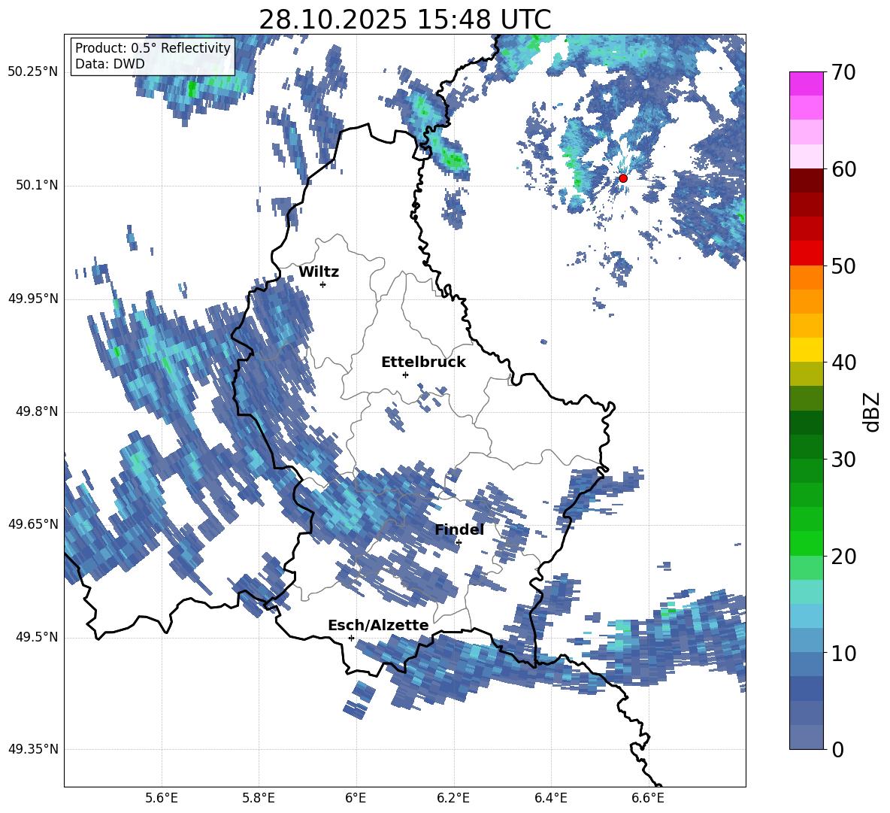Image resolution: width=890 pixels, height=813 pixels.
Task: Click the 0 tick label on colorbar
Action: (837, 750)
